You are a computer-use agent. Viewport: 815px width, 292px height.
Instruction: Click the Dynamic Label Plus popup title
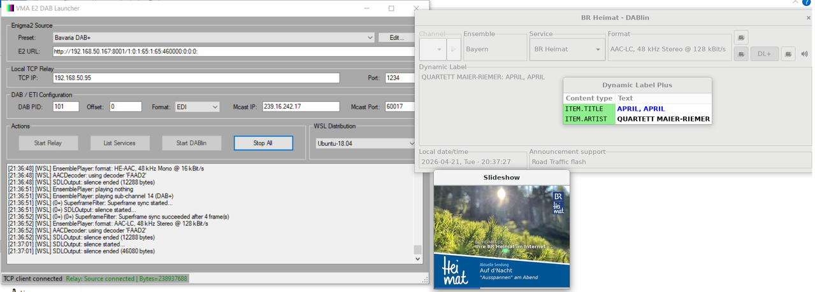point(637,85)
